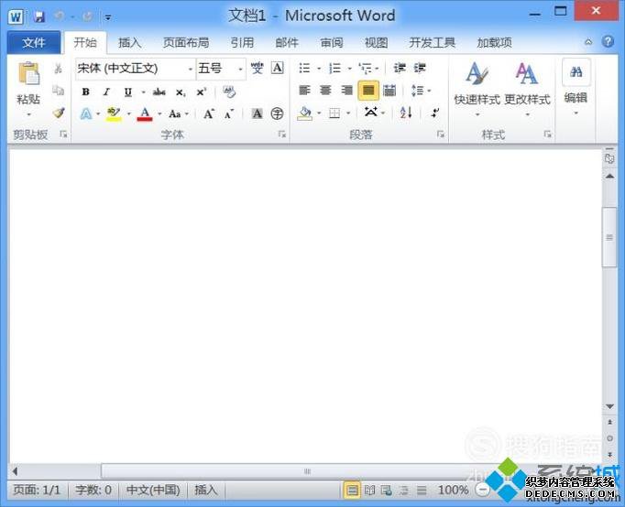Image resolution: width=625 pixels, height=507 pixels.
Task: Click the blank document page area
Action: pyautogui.click(x=305, y=305)
